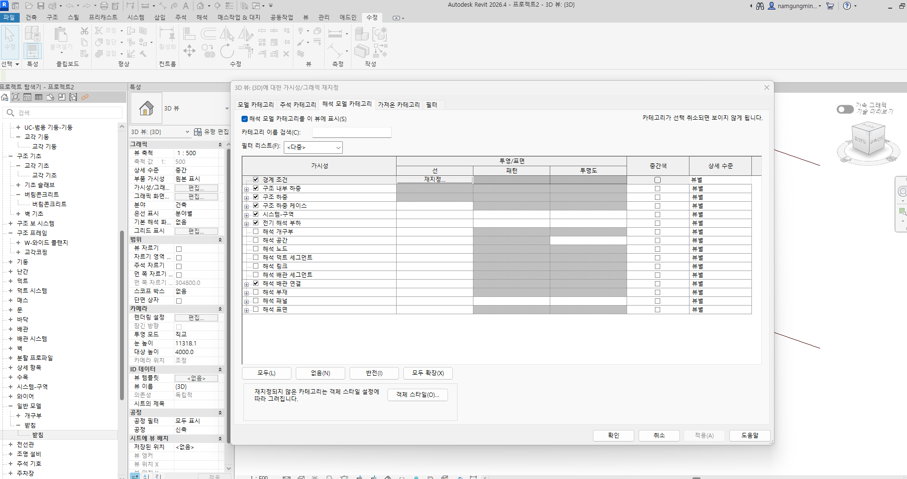Click the 객체 스타일(O)... button
907x479 pixels.
[417, 395]
